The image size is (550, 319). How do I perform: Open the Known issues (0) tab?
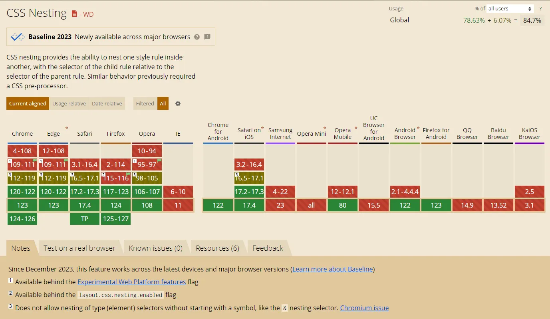coord(155,248)
